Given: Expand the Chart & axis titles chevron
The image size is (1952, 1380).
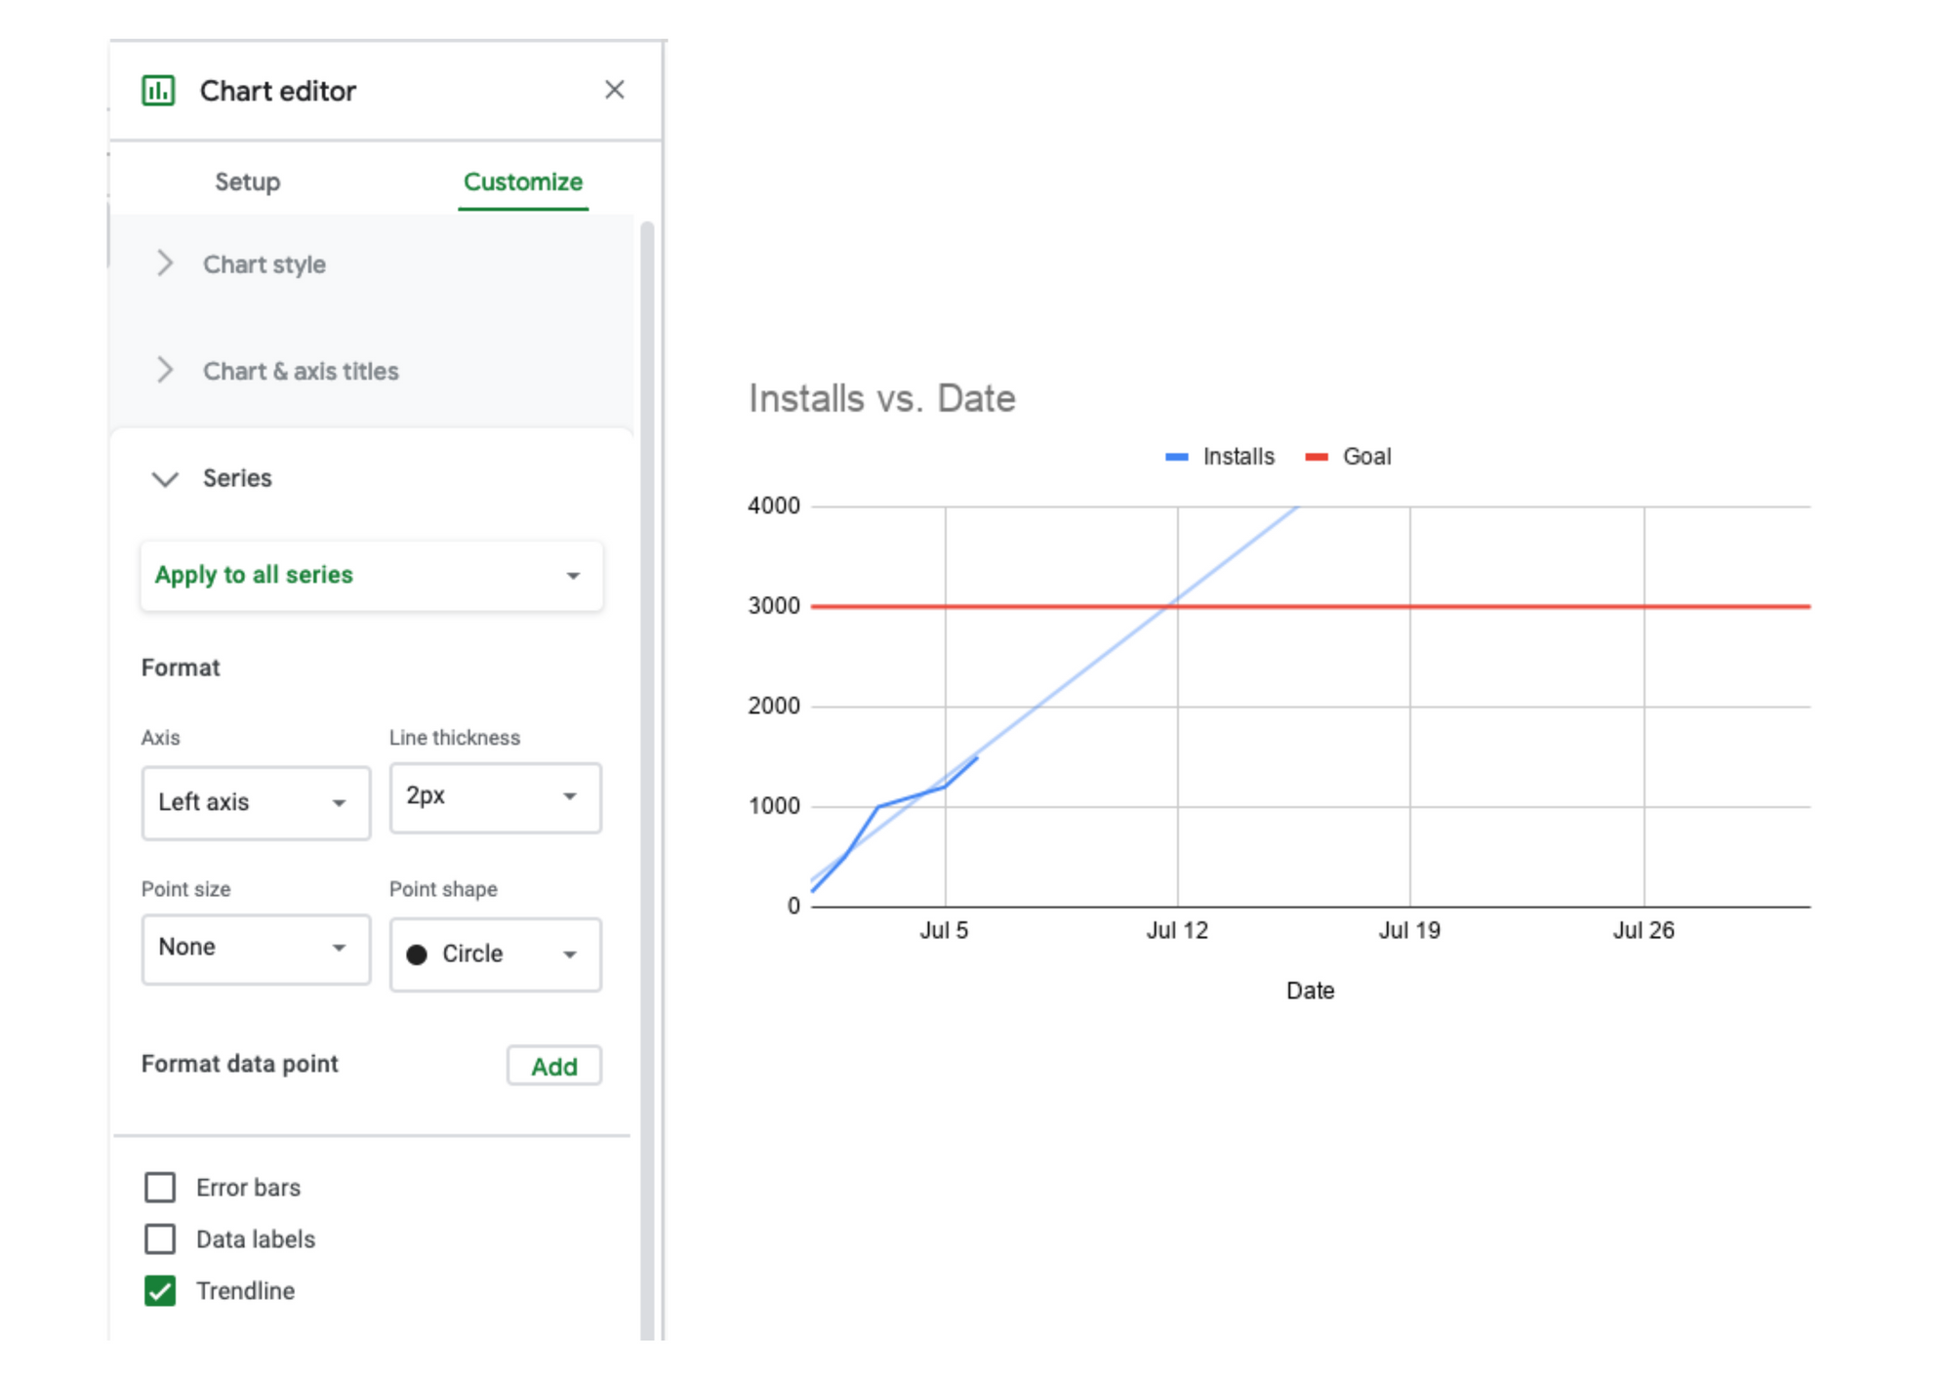Looking at the screenshot, I should click(165, 370).
